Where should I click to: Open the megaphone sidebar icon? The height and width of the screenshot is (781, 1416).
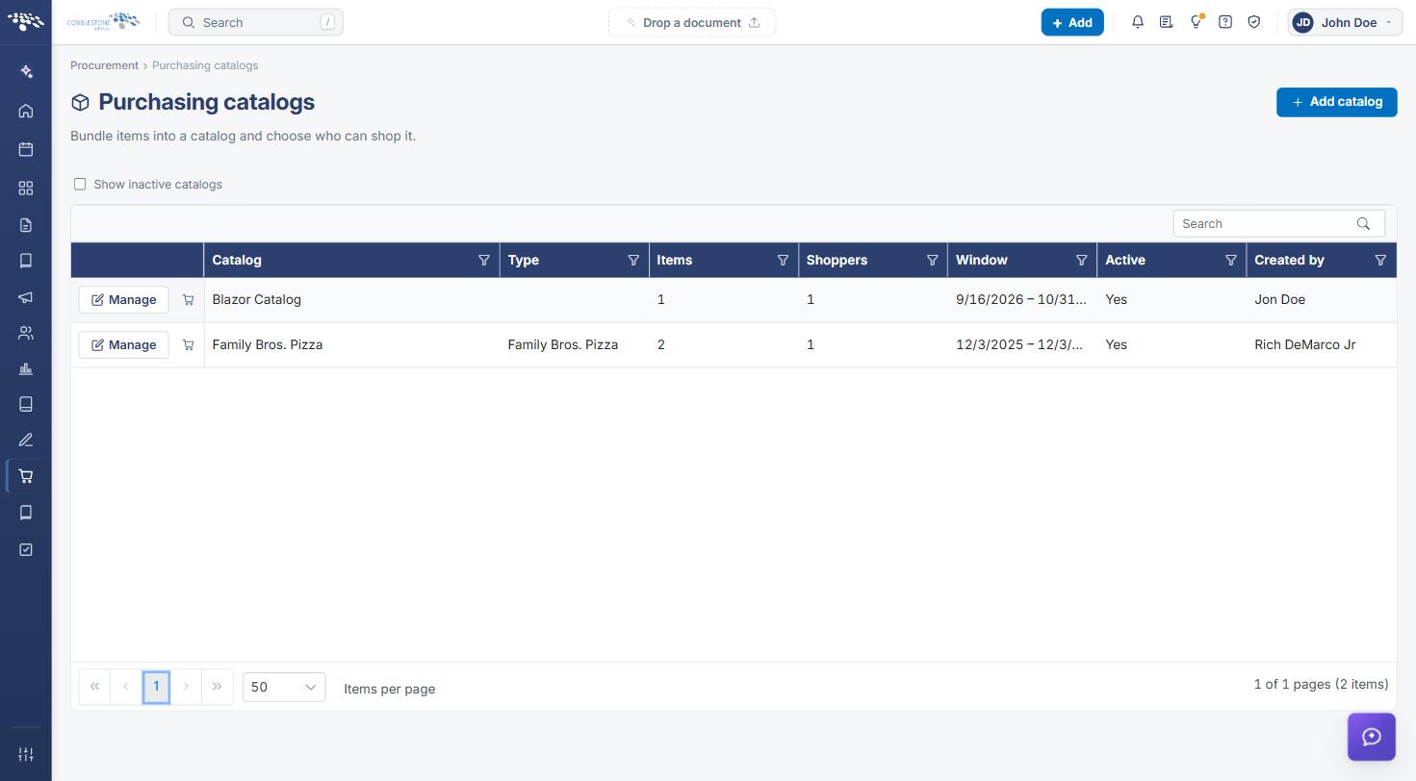(26, 297)
